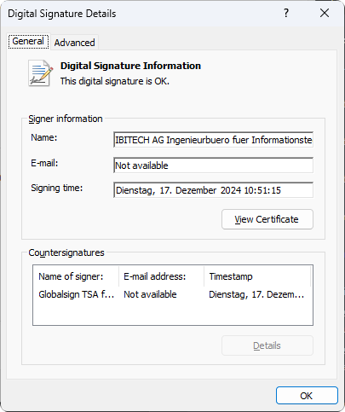
Task: Close the Digital Signature Details dialog
Action: pyautogui.click(x=325, y=13)
